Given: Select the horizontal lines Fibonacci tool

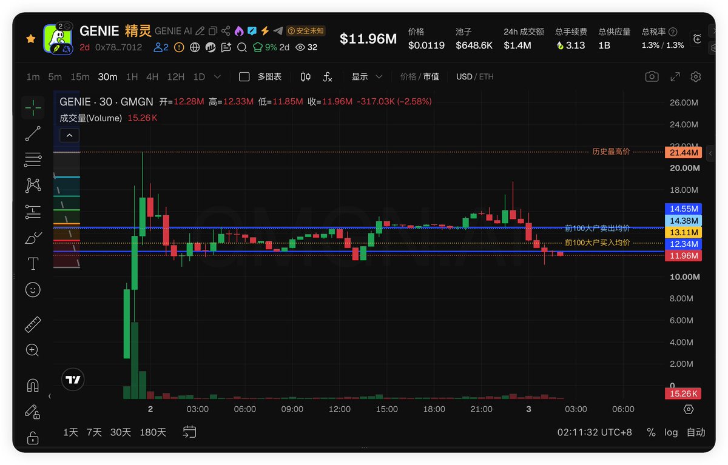Looking at the screenshot, I should [x=33, y=159].
